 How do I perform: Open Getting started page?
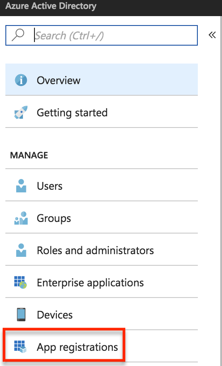(x=102, y=112)
